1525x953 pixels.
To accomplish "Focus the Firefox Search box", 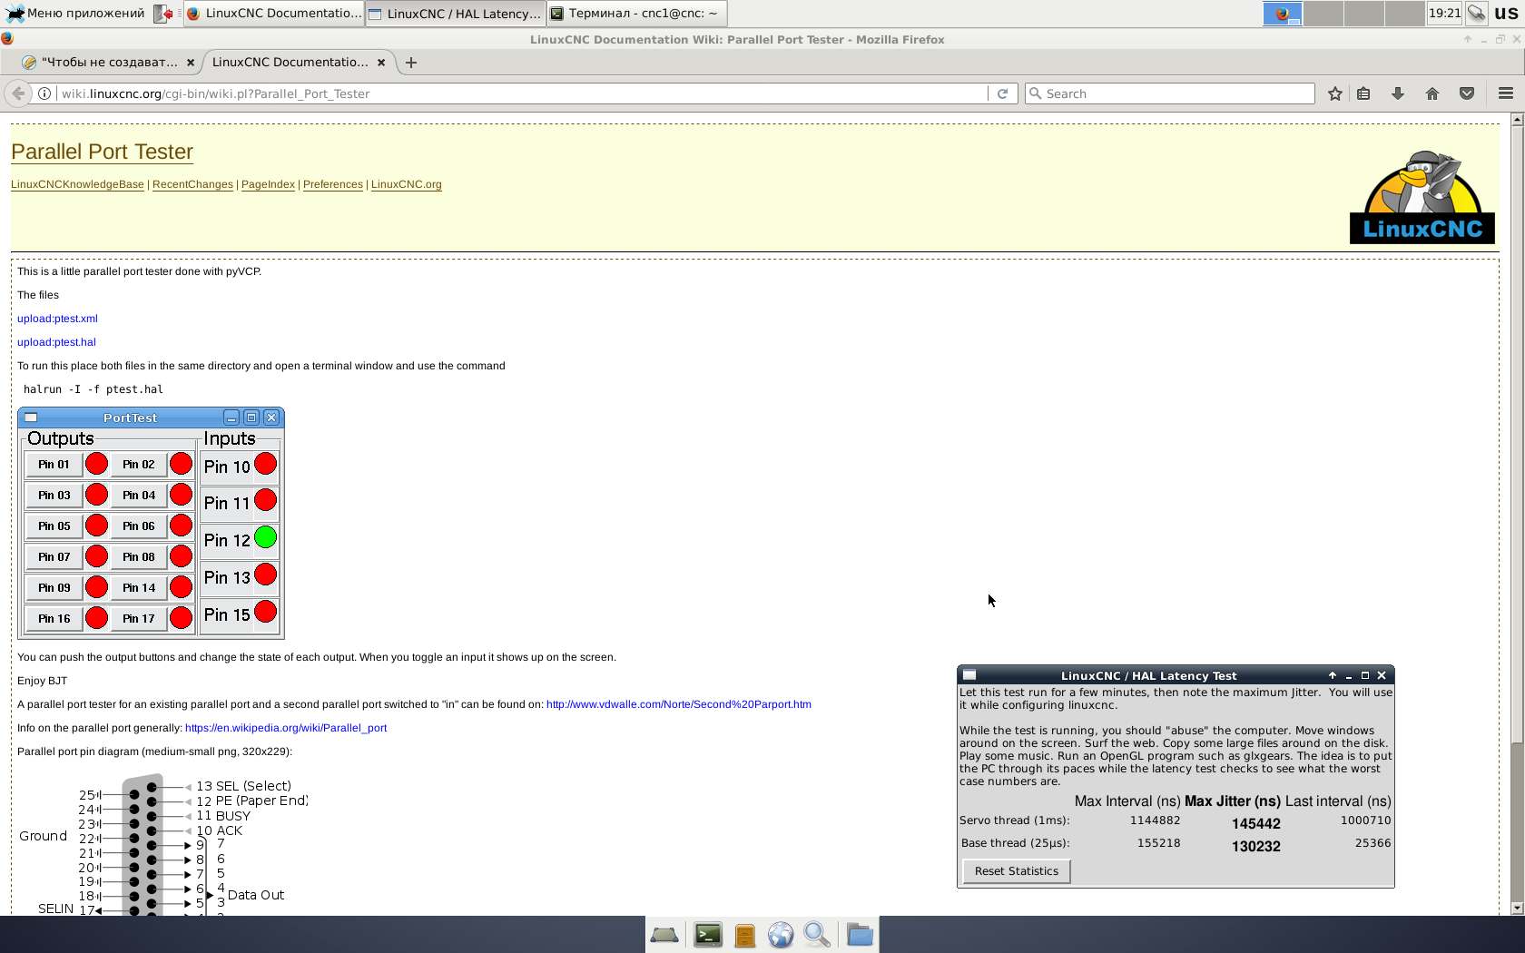I will pyautogui.click(x=1170, y=93).
